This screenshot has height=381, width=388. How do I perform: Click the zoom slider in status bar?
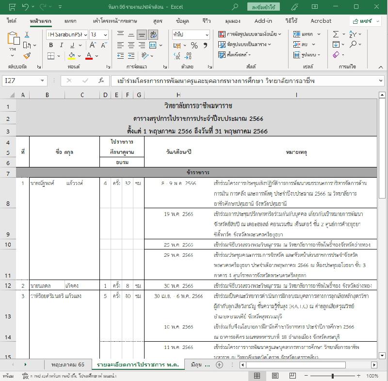[333, 376]
